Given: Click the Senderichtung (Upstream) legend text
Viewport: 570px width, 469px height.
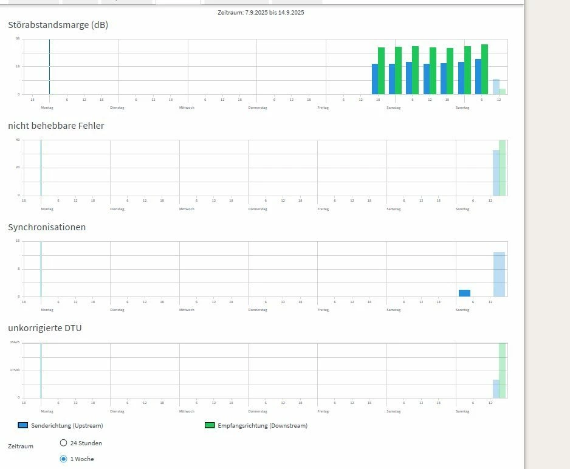Looking at the screenshot, I should pos(67,425).
